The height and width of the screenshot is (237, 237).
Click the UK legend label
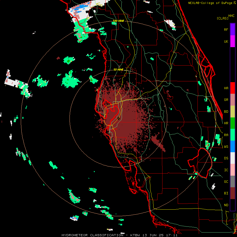(x=226, y=41)
